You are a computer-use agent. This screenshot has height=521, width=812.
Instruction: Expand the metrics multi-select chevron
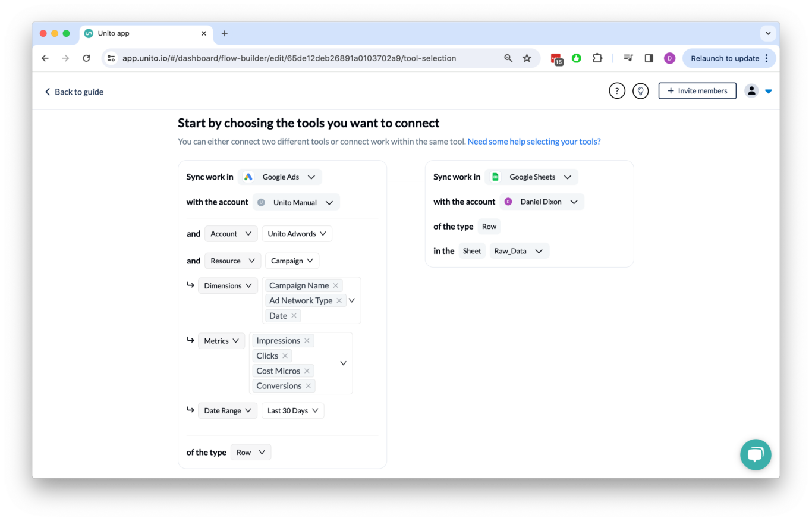[343, 363]
